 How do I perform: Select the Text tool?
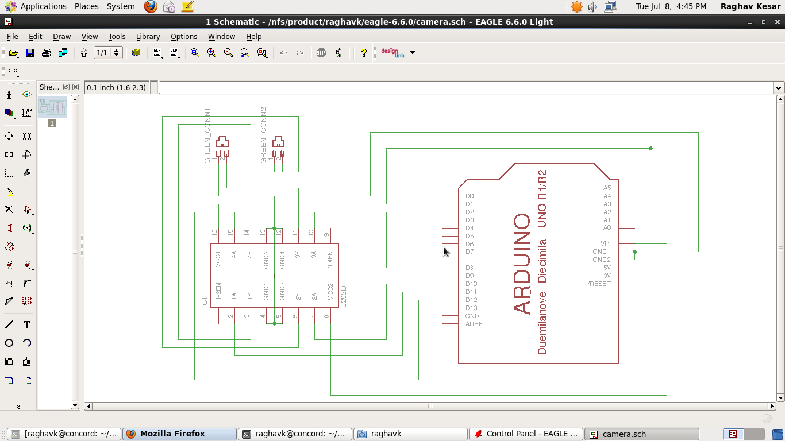(27, 324)
